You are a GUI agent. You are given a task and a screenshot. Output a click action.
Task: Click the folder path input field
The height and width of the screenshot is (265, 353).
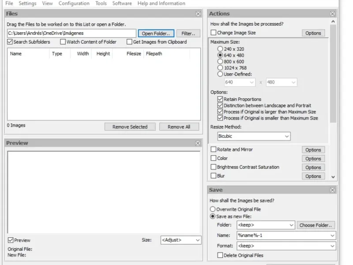click(71, 33)
